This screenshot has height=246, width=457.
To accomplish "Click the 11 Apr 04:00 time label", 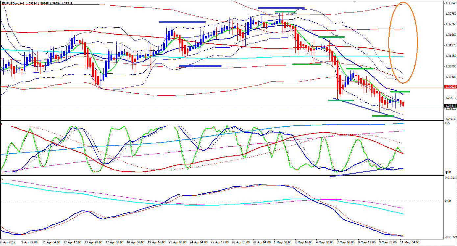I will point(51,242).
